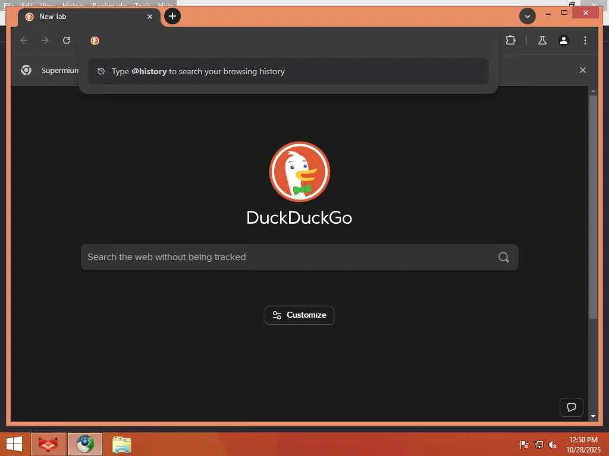Go back to previous page

pos(24,40)
